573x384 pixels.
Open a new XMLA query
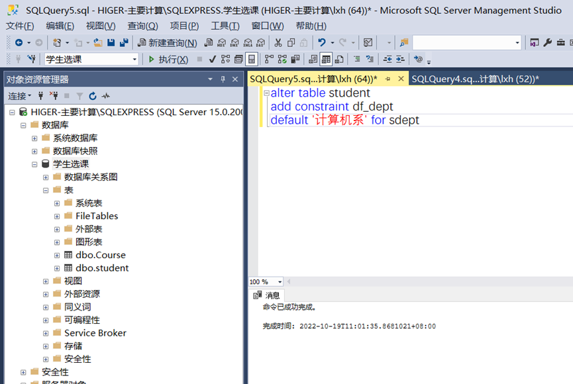[x=248, y=43]
